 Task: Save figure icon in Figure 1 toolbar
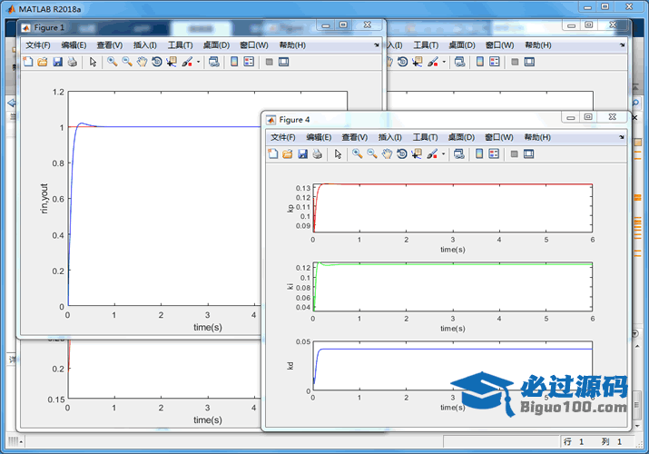click(x=57, y=62)
